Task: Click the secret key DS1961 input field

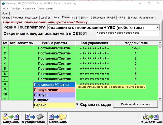Action: coord(127,34)
